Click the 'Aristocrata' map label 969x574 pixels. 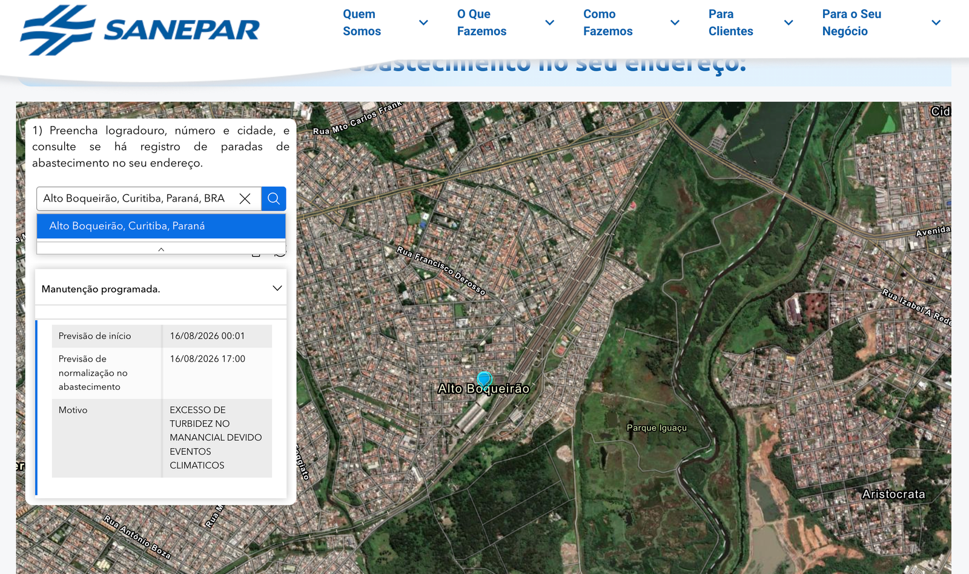894,495
